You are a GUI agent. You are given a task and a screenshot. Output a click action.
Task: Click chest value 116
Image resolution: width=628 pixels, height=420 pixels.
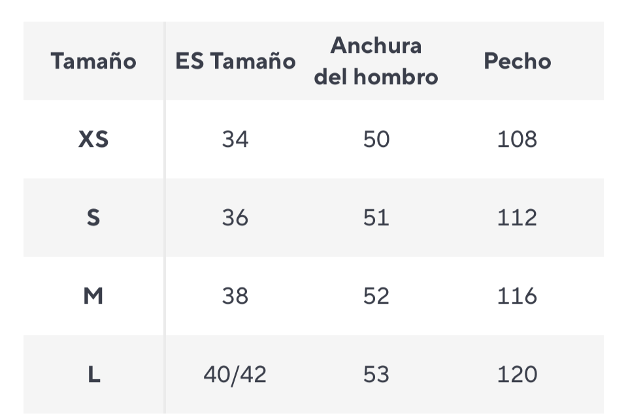[517, 297]
